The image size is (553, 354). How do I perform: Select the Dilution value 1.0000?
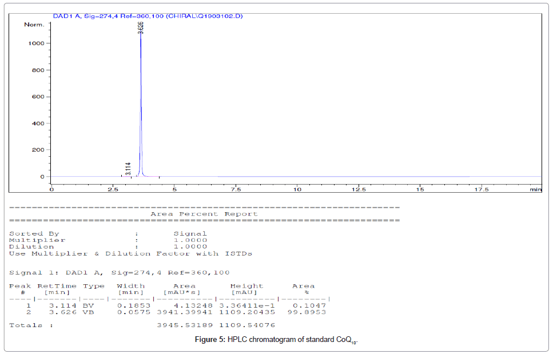[x=190, y=246]
